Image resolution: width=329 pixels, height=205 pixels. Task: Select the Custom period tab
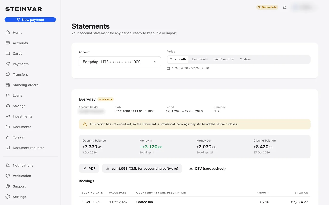tap(245, 59)
